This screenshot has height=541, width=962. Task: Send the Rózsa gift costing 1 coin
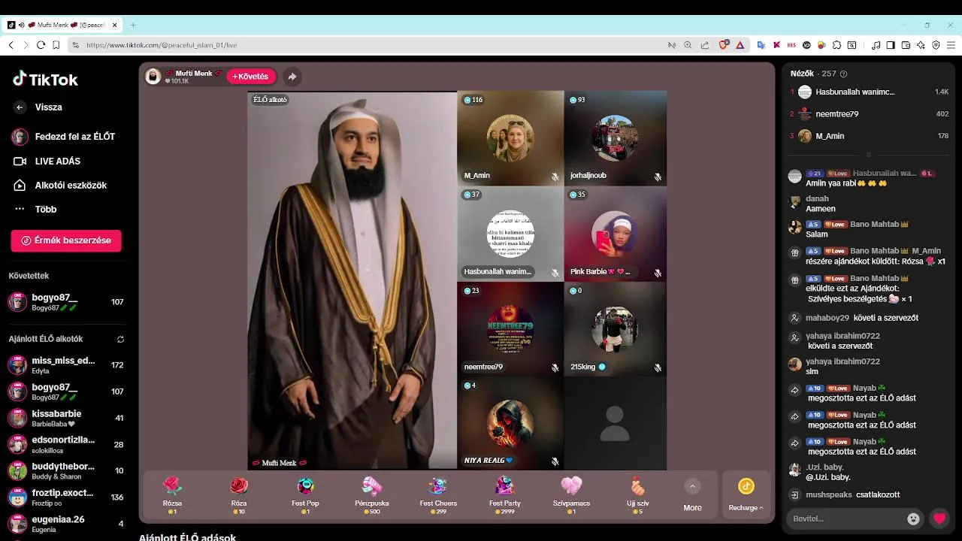172,494
